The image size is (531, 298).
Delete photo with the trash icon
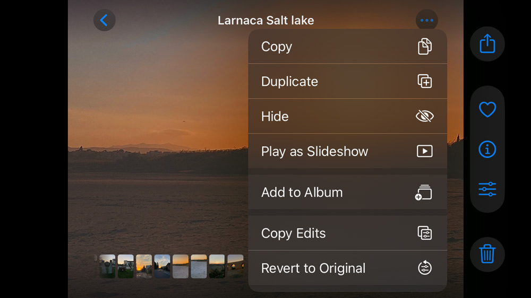487,255
